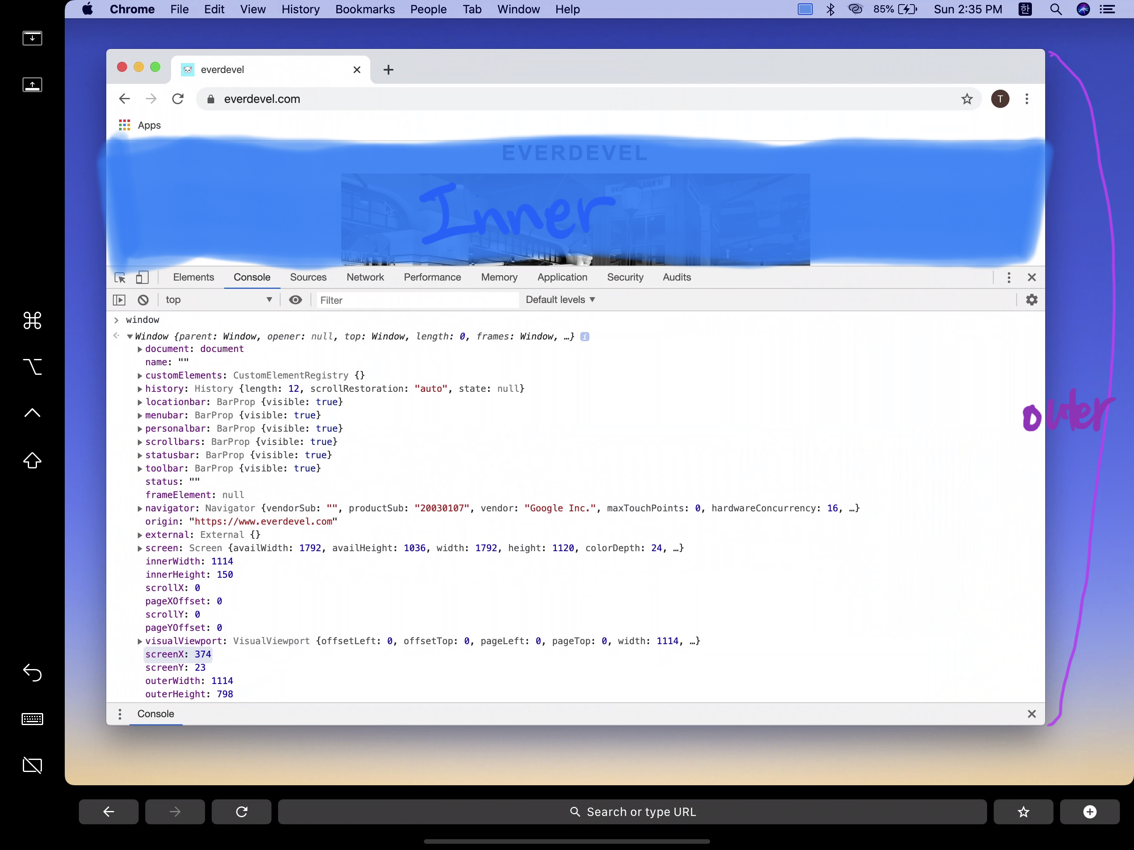Click the clear console icon

[143, 299]
